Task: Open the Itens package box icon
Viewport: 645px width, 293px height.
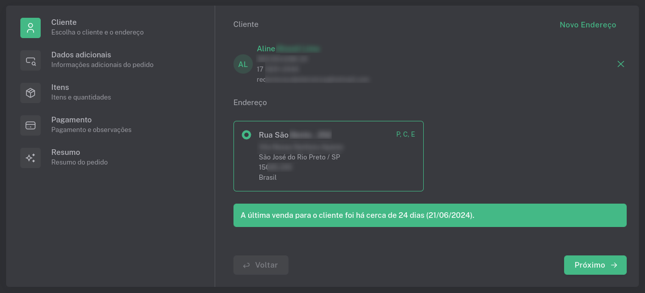Action: (31, 93)
